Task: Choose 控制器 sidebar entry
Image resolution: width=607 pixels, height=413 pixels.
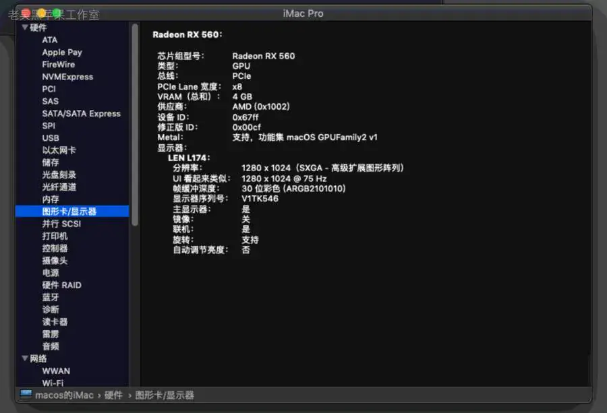Action: (x=55, y=248)
